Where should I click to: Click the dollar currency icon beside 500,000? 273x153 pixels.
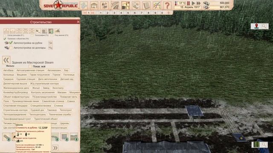tap(206, 3)
